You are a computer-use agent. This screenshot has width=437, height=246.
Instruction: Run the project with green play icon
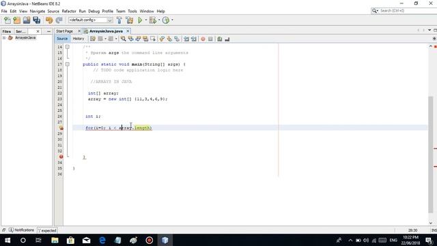[x=140, y=20]
